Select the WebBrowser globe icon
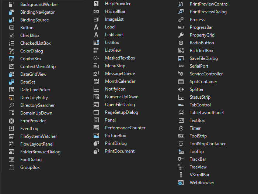The height and width of the screenshot is (194, 258). coord(181,183)
